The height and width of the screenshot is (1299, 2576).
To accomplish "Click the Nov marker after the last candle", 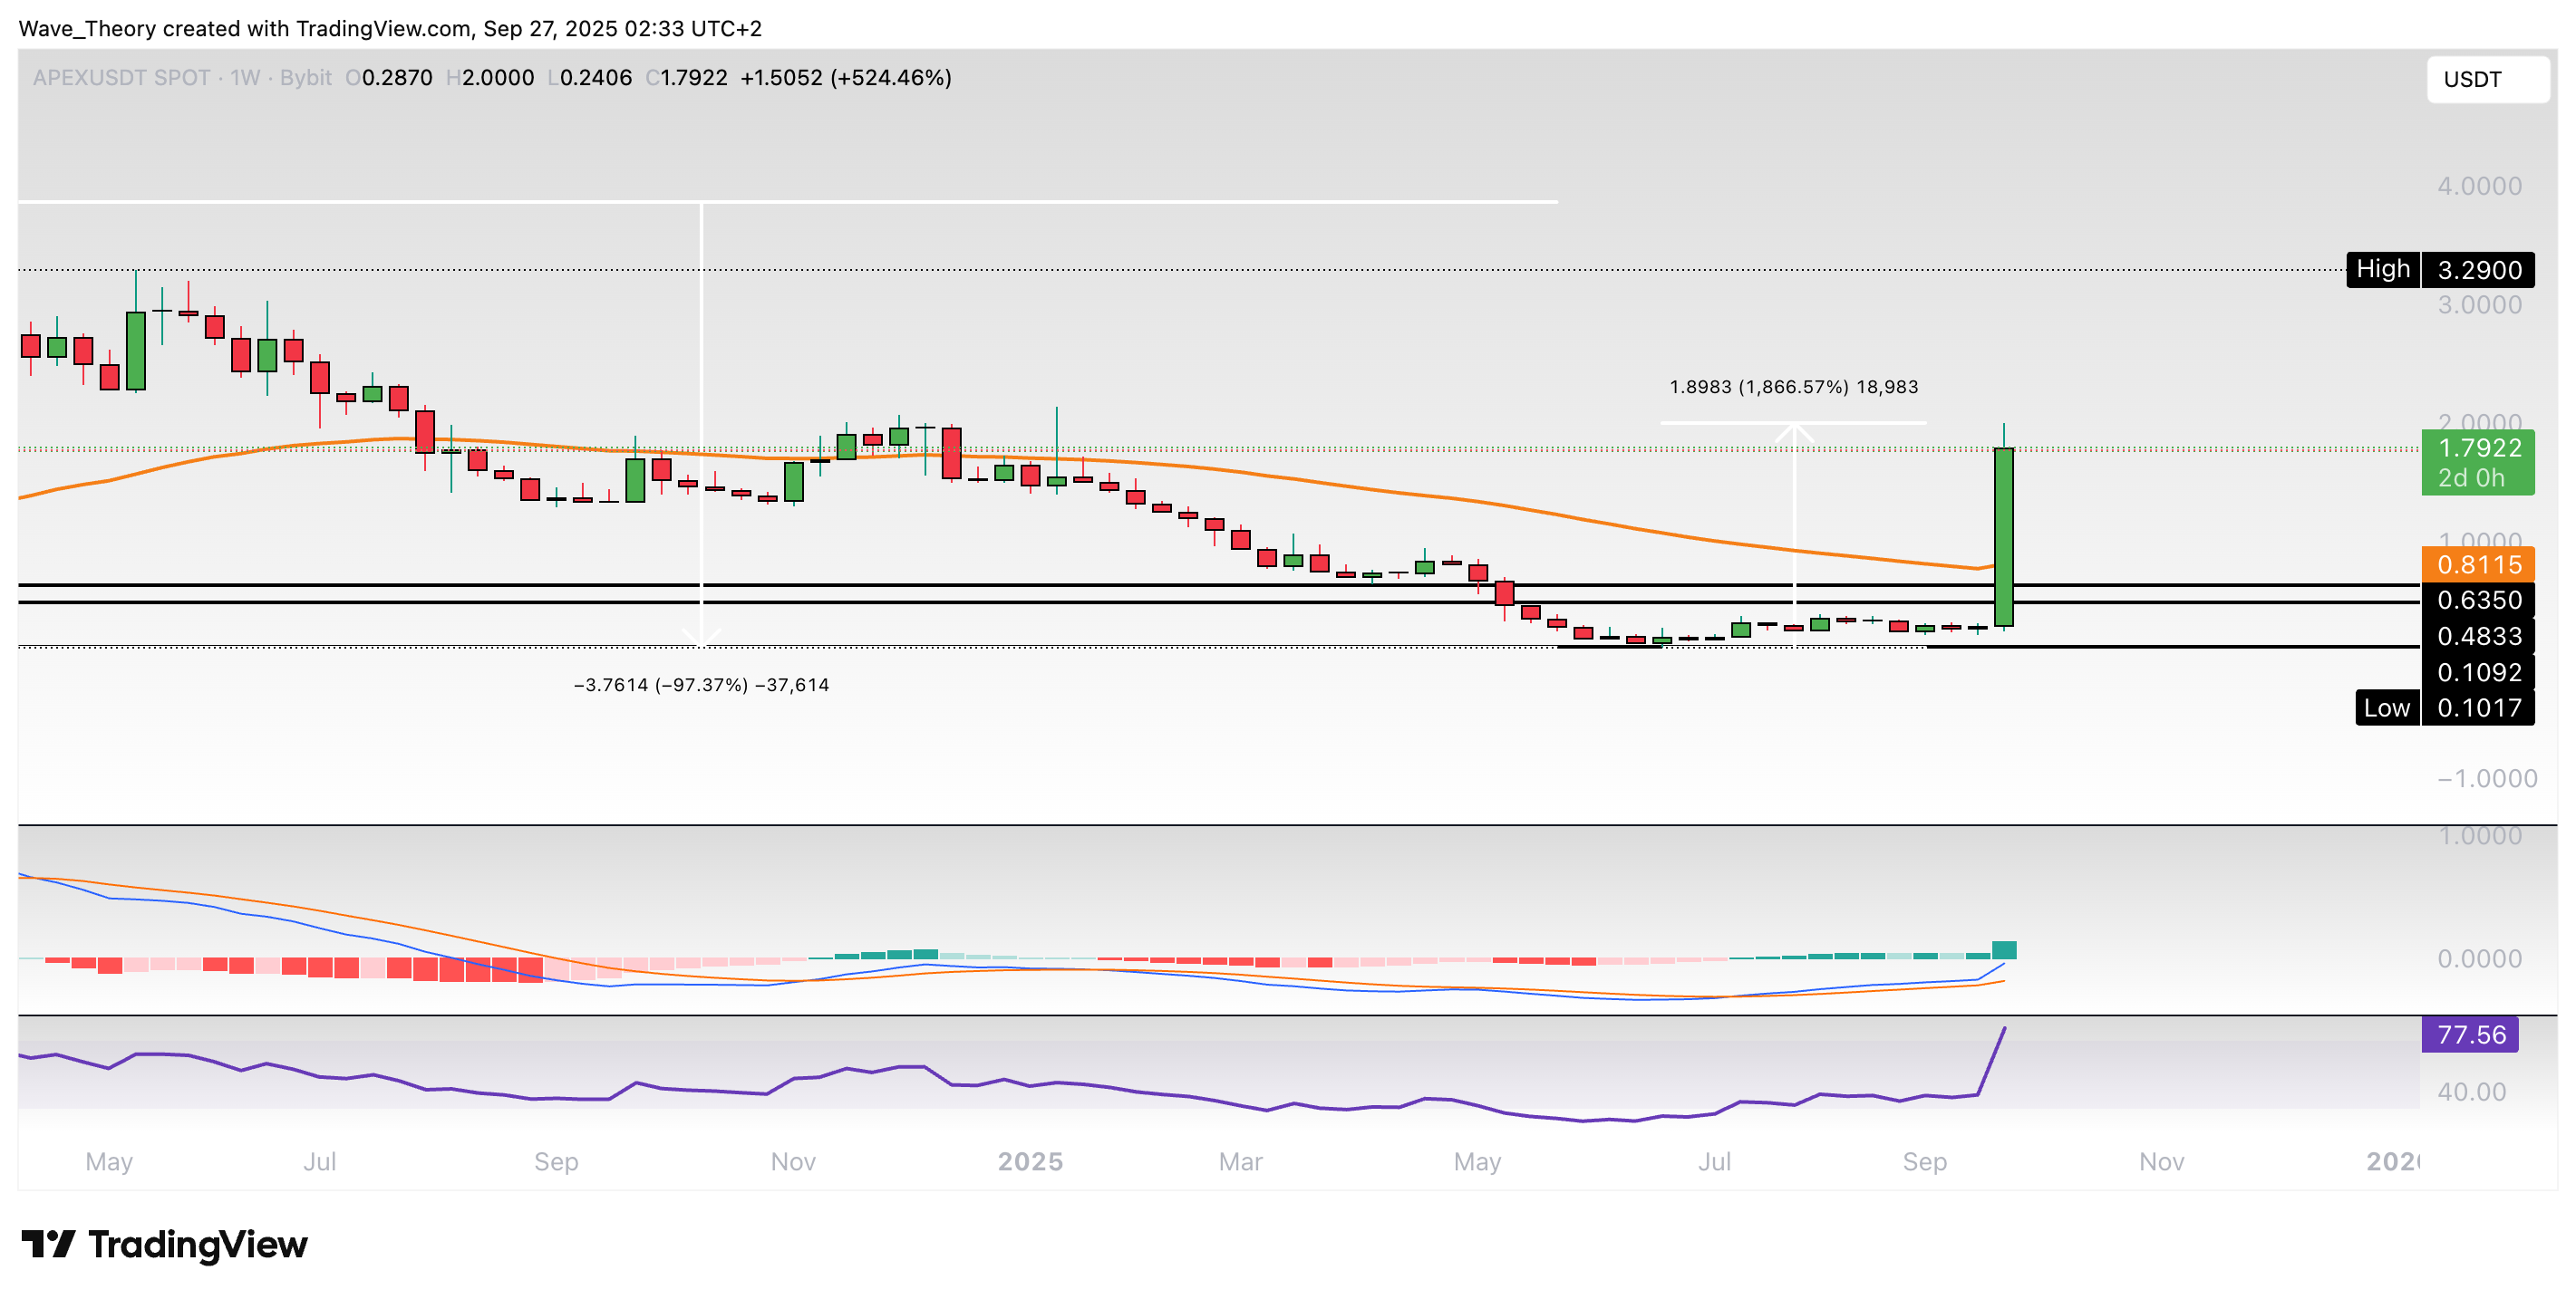I will pos(2161,1161).
